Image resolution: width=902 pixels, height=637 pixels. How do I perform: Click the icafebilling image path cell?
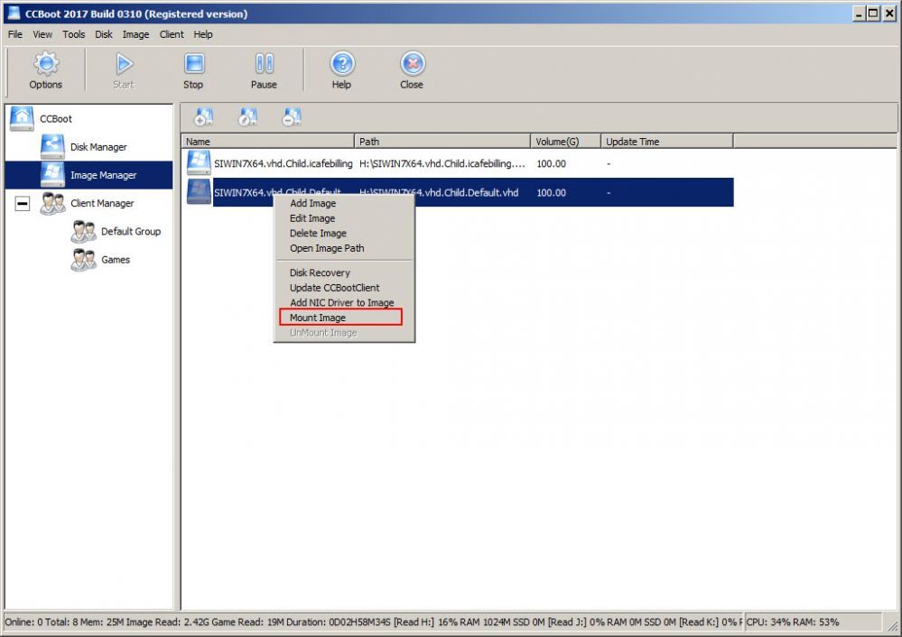tap(442, 164)
